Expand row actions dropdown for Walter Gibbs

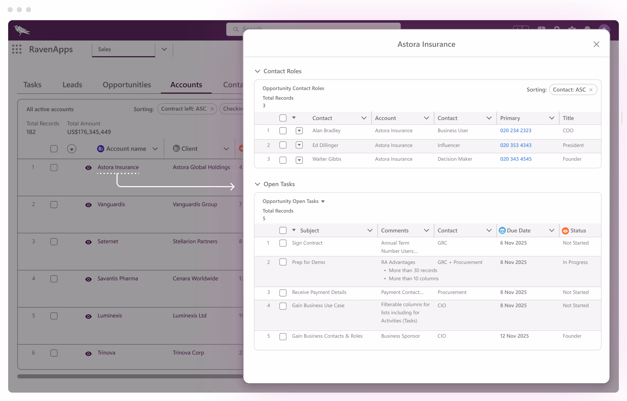point(299,160)
